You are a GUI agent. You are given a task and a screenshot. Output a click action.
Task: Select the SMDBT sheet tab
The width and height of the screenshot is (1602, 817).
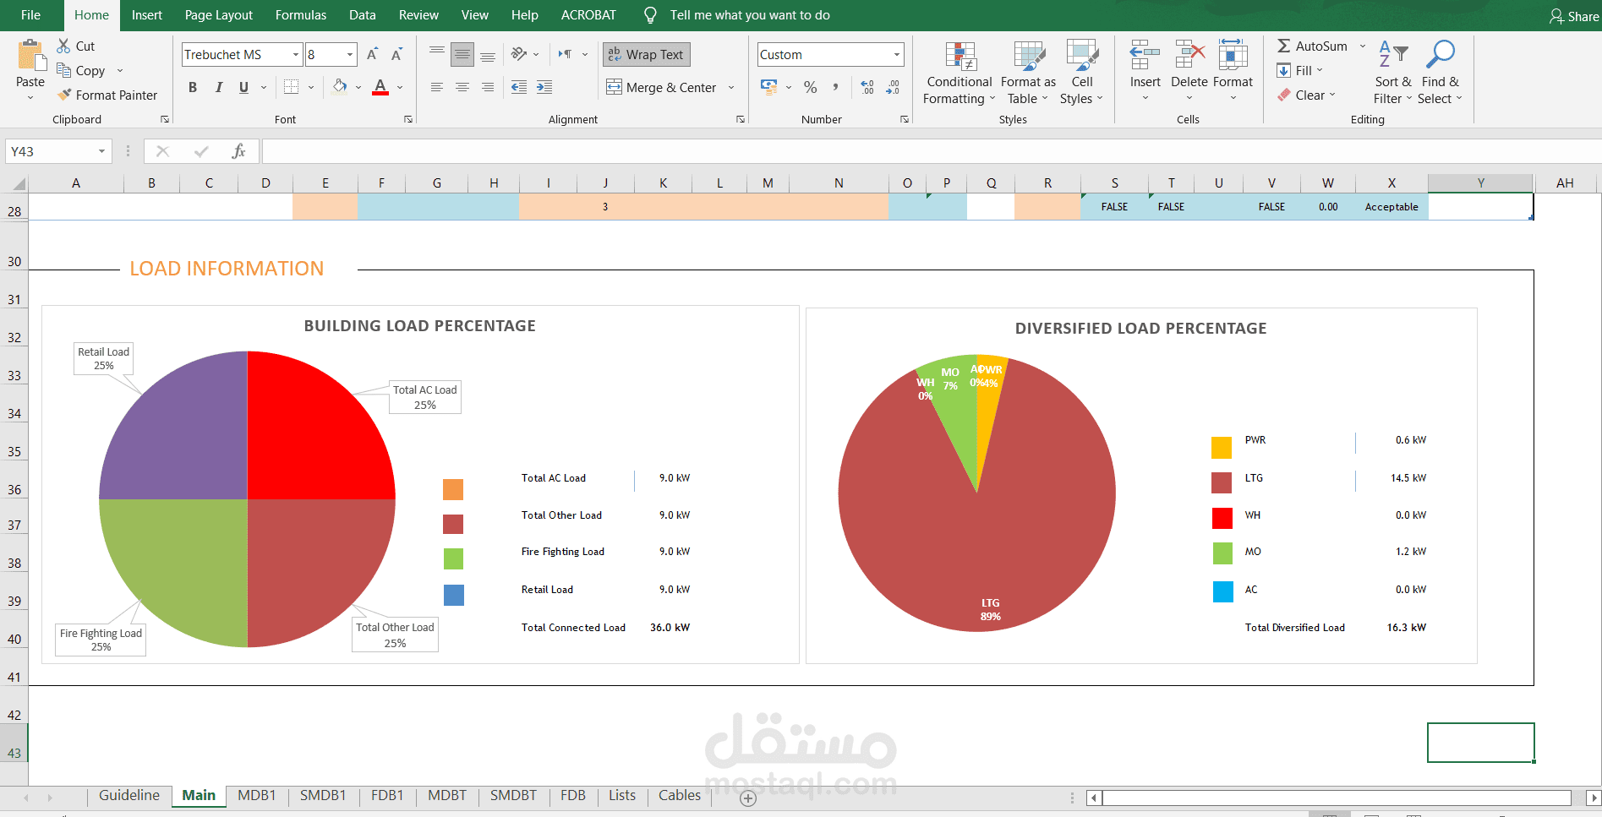coord(513,795)
